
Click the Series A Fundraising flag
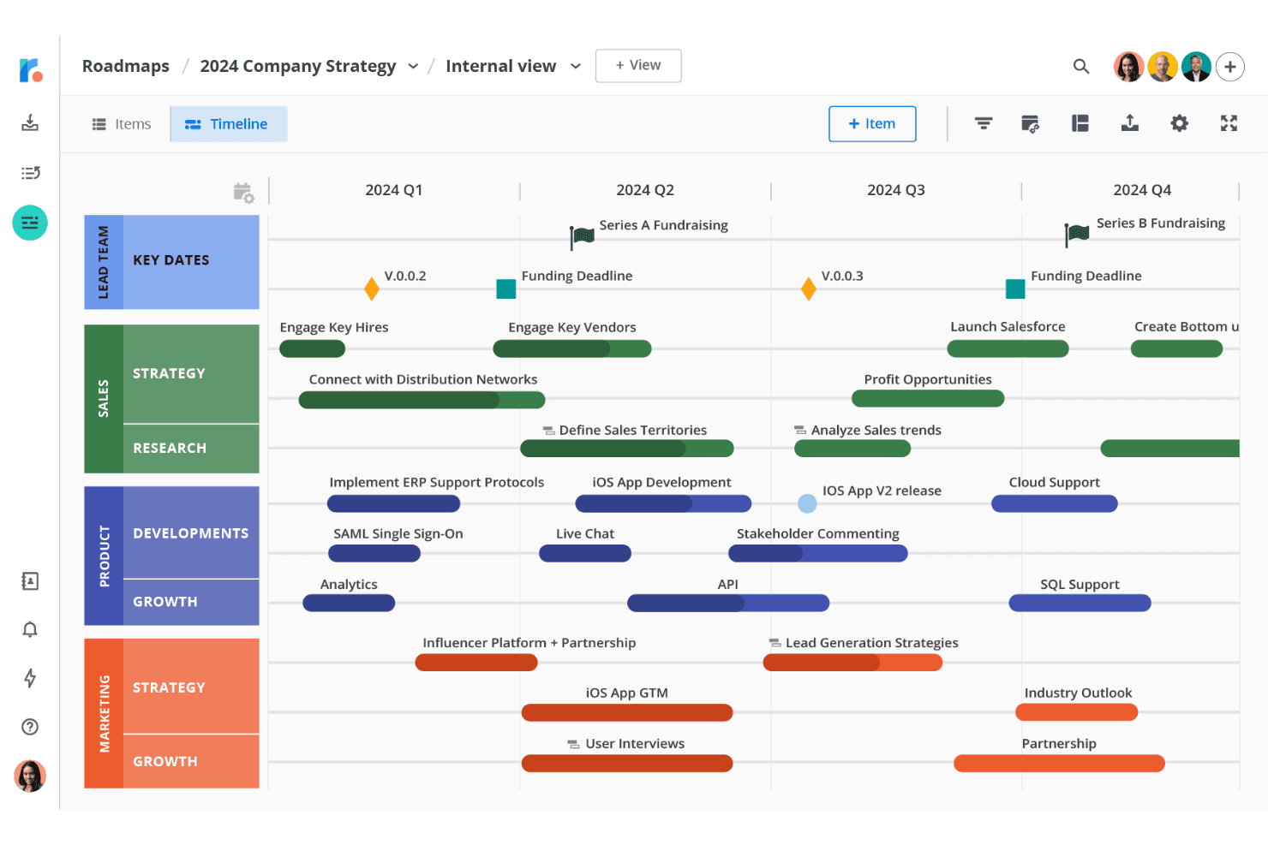click(583, 235)
